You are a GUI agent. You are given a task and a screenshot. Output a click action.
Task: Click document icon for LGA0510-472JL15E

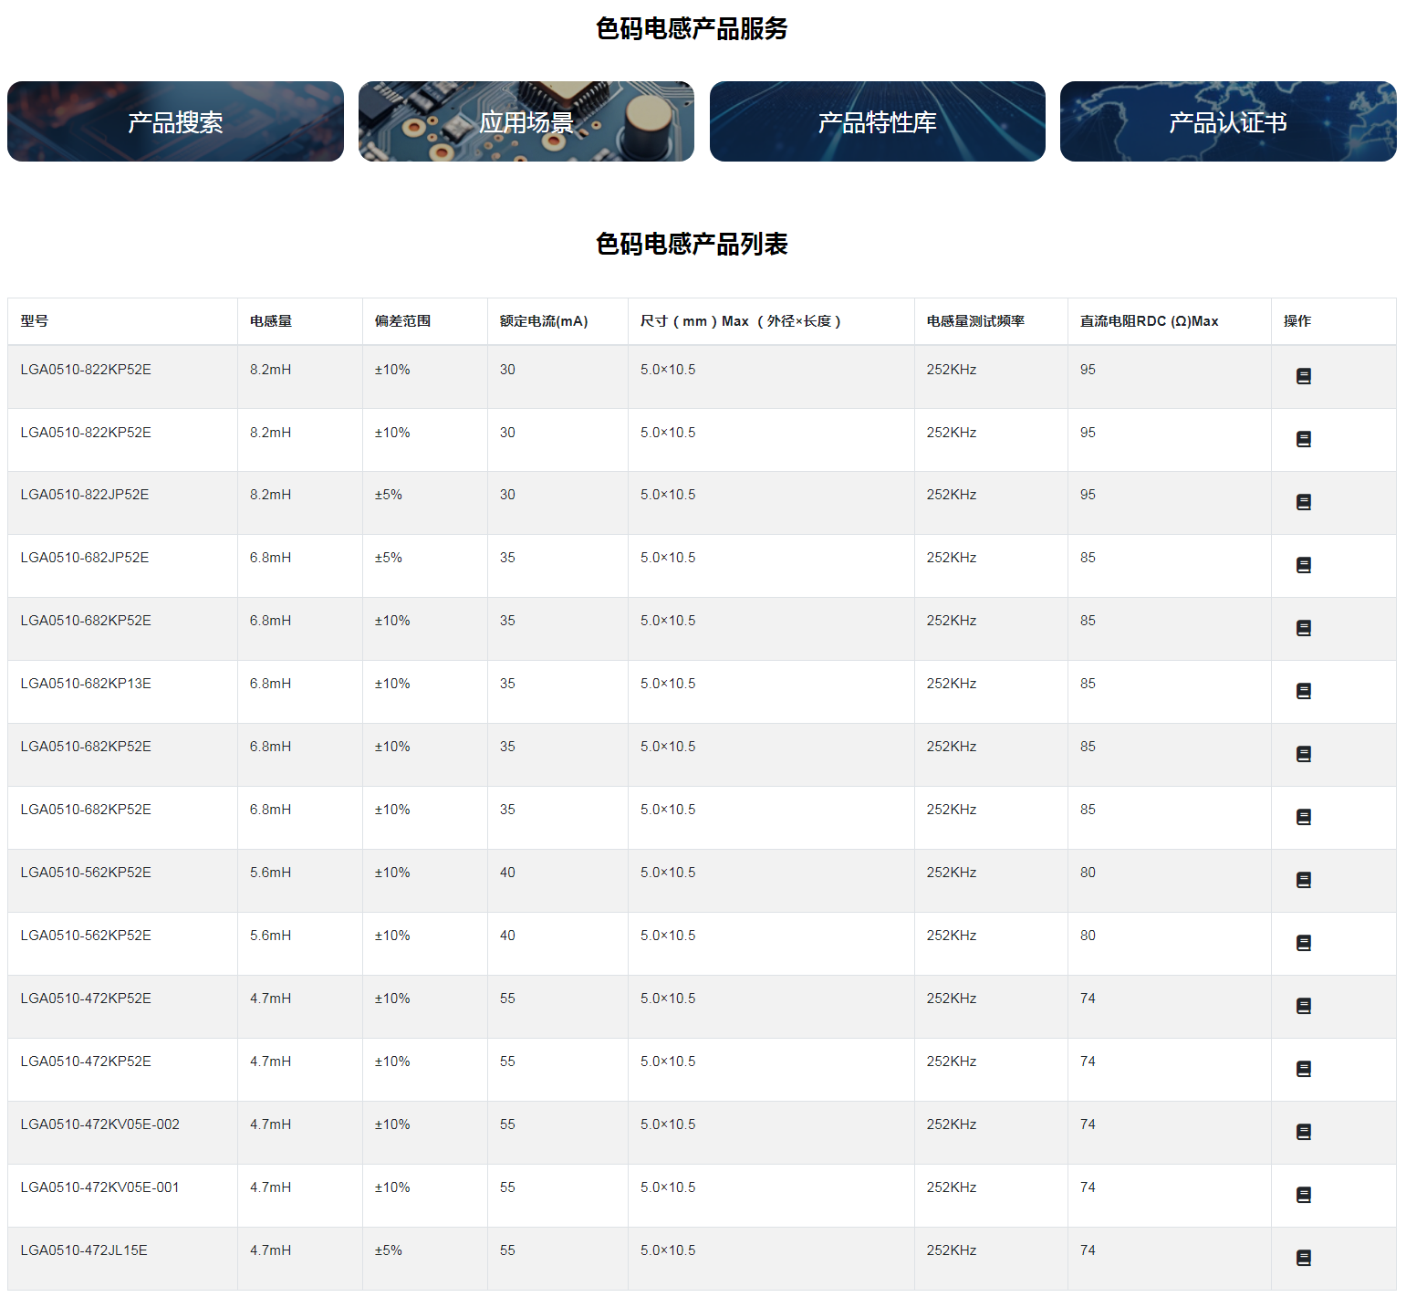click(x=1303, y=1258)
